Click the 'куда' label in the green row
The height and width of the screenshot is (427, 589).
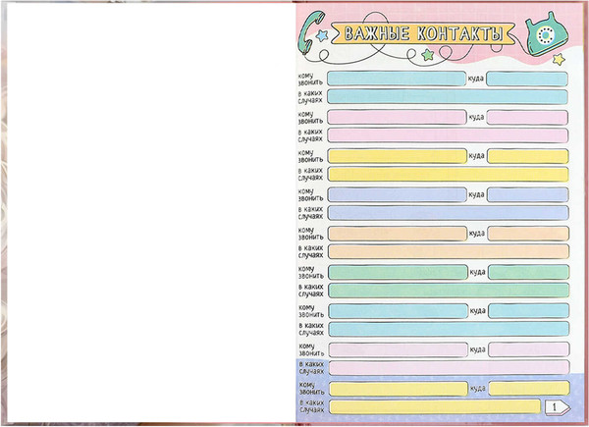(477, 272)
